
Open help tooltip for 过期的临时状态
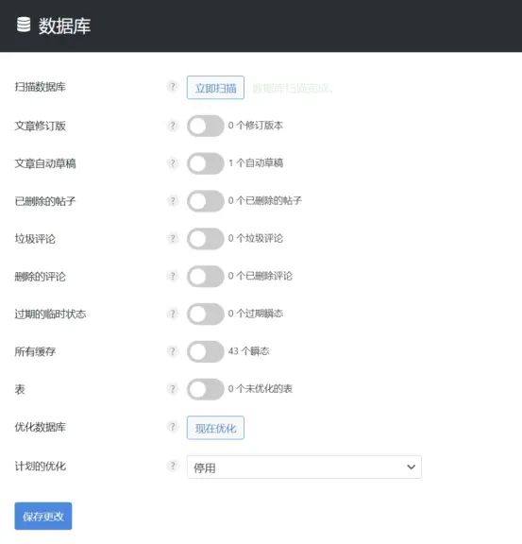tap(173, 314)
